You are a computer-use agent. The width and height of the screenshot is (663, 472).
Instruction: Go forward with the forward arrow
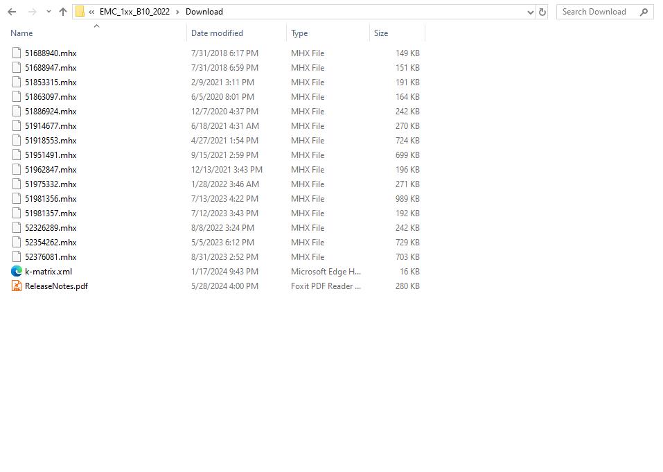(x=32, y=12)
